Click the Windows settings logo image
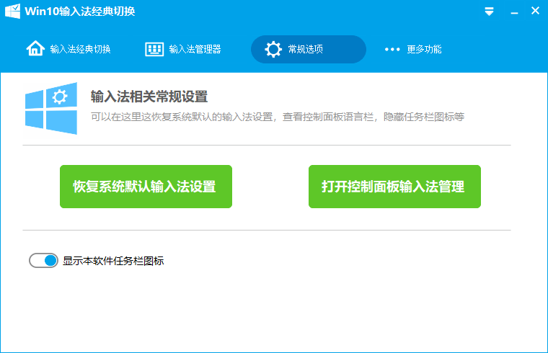This screenshot has width=548, height=353. click(51, 108)
